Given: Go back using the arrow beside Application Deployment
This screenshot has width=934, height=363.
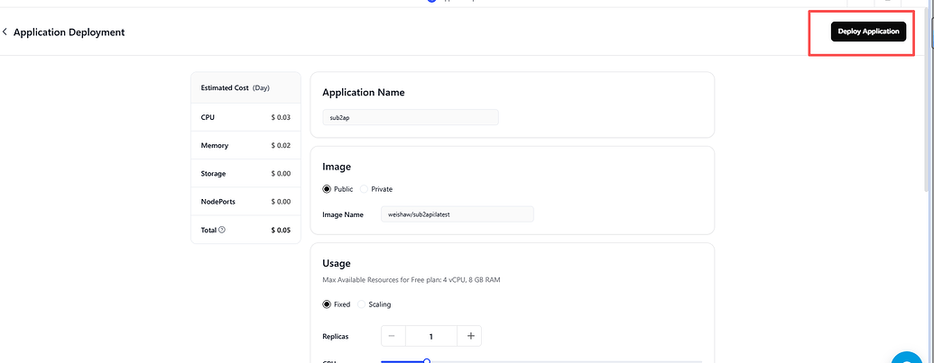Looking at the screenshot, I should coord(5,32).
